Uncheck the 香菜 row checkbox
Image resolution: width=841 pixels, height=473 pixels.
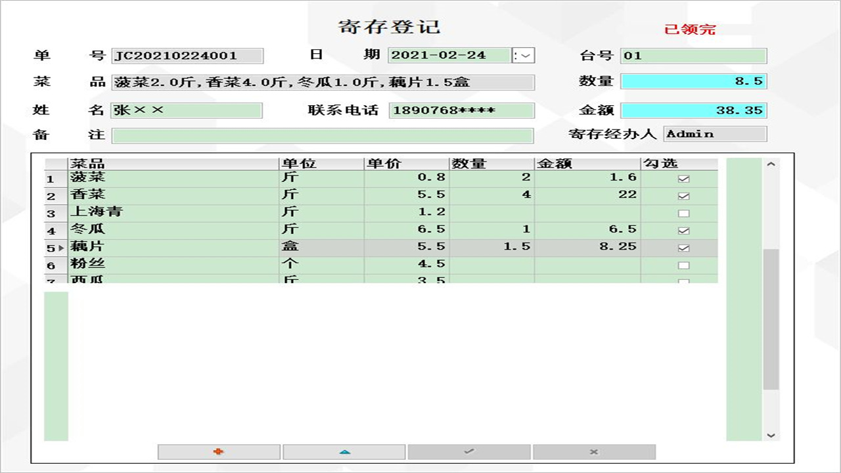[683, 196]
